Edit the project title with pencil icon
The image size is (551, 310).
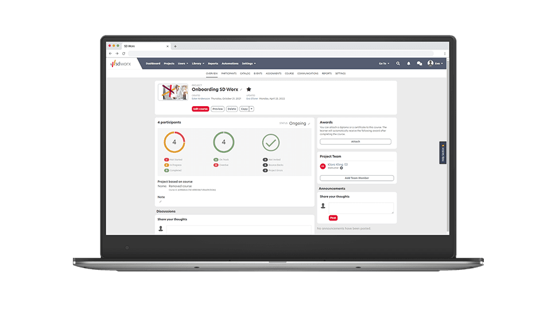point(241,90)
